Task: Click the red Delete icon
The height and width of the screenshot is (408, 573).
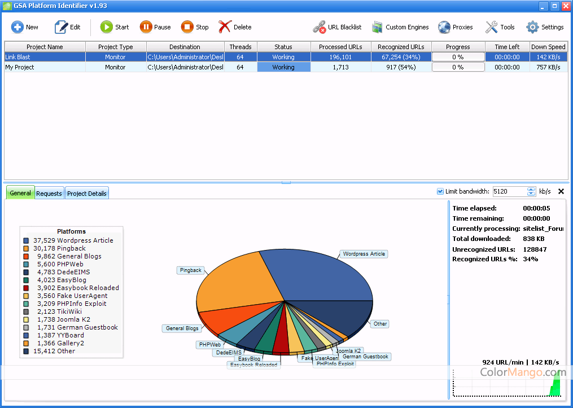Action: (x=225, y=27)
